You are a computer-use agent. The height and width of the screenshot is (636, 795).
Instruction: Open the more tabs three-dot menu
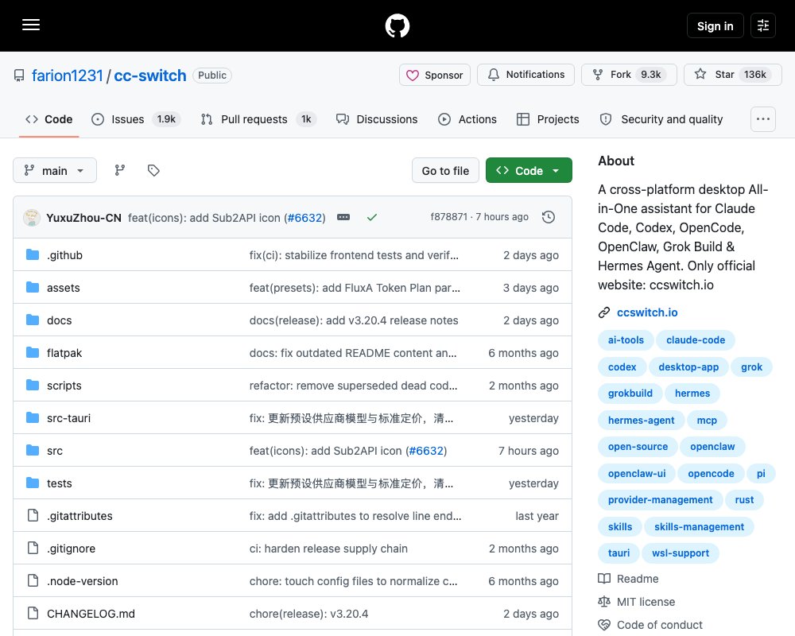pyautogui.click(x=762, y=119)
